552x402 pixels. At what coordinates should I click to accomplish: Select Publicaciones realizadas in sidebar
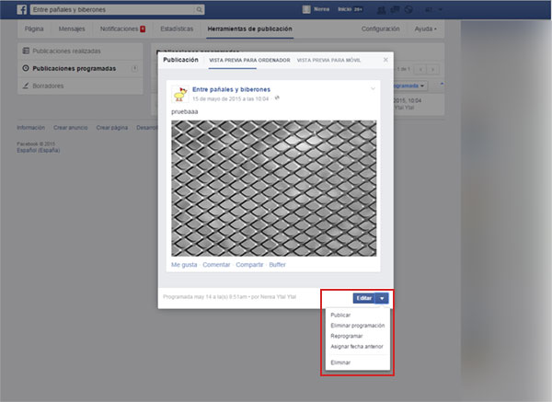click(66, 51)
